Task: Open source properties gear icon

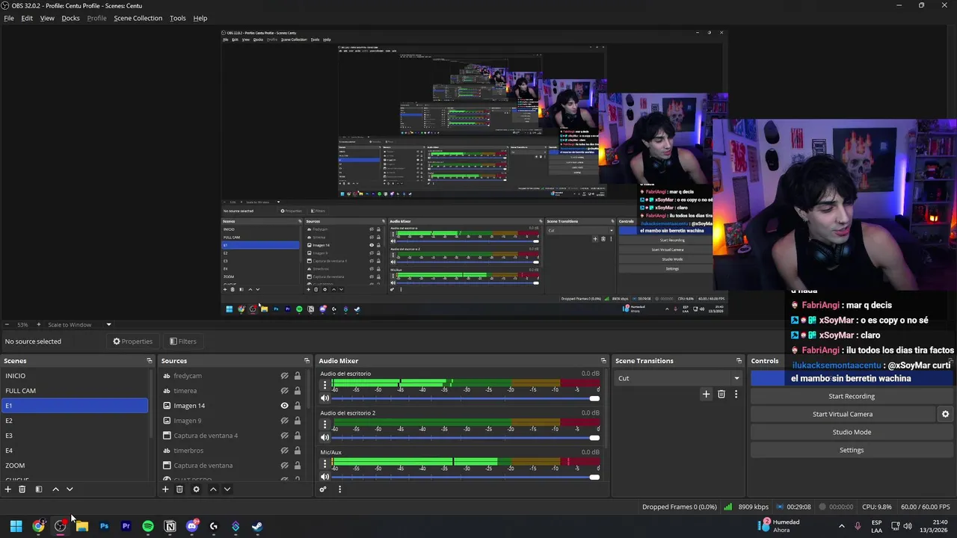Action: click(196, 489)
